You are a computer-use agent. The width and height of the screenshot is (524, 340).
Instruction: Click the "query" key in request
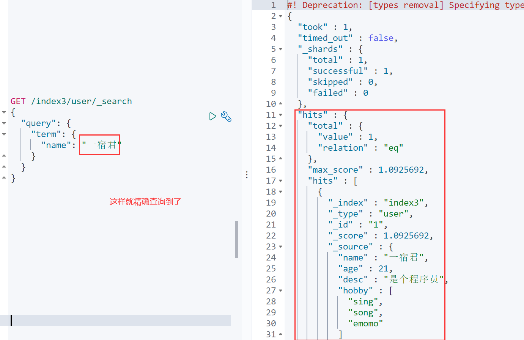[x=38, y=123]
